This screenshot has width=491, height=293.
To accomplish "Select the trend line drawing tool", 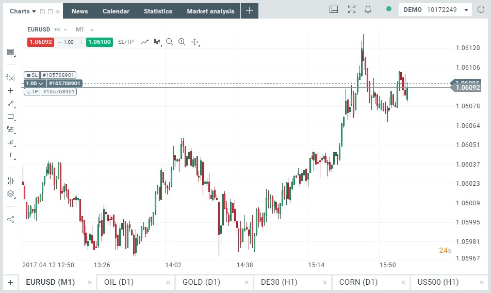I will coord(10,103).
